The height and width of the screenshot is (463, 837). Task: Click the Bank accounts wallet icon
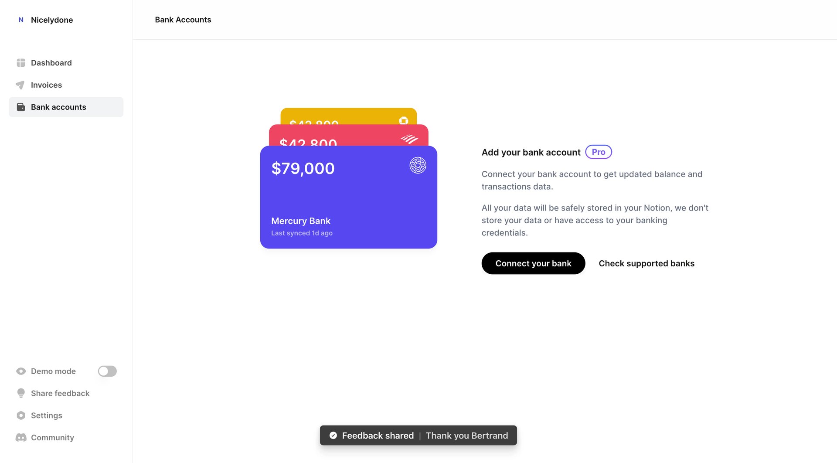click(x=20, y=107)
